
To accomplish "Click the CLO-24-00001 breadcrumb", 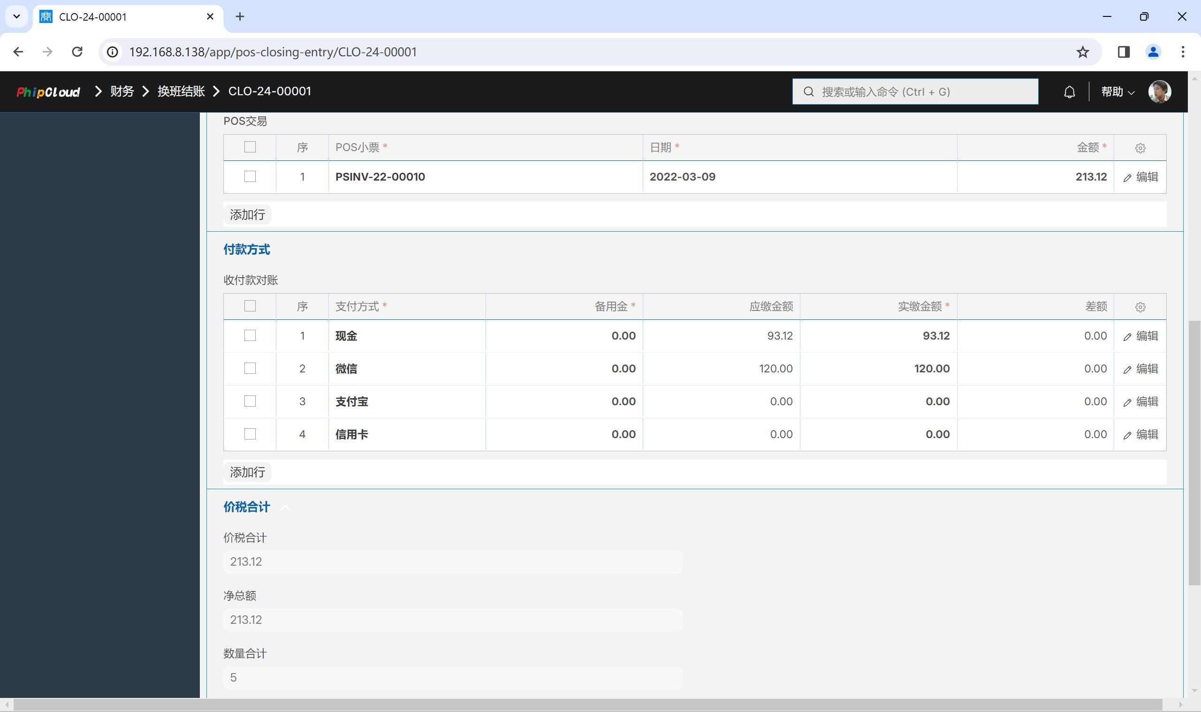I will tap(270, 91).
